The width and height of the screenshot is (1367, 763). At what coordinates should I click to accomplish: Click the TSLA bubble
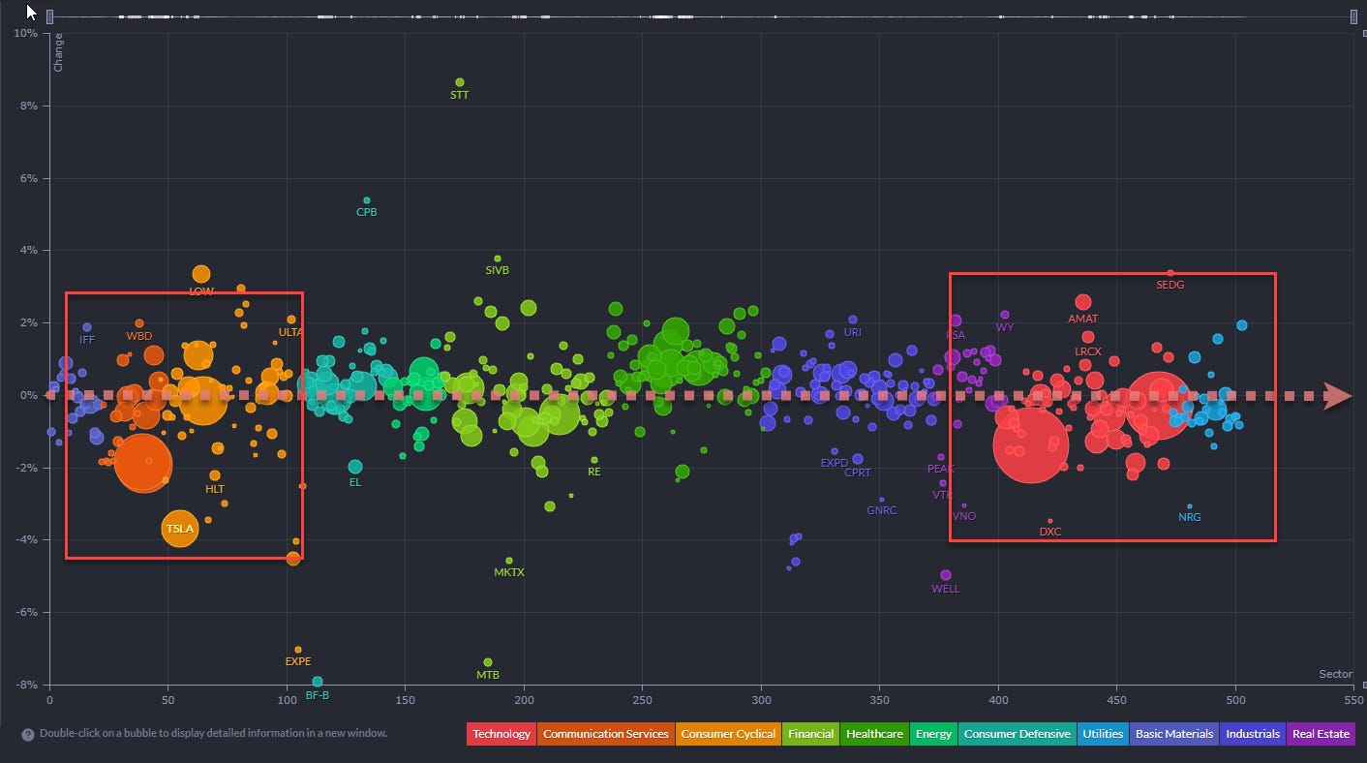(179, 529)
